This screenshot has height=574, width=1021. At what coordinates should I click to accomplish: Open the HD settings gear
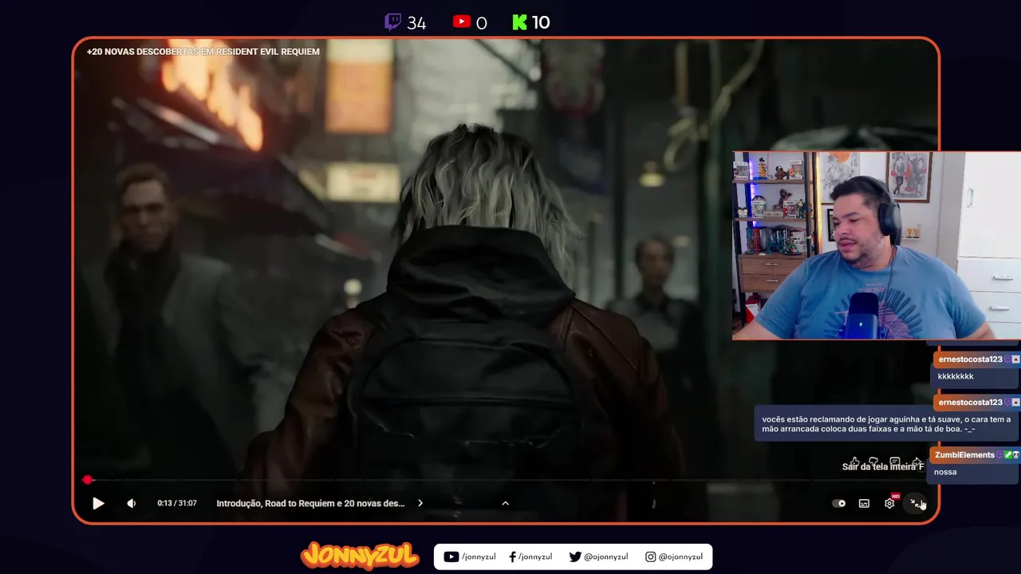point(890,502)
